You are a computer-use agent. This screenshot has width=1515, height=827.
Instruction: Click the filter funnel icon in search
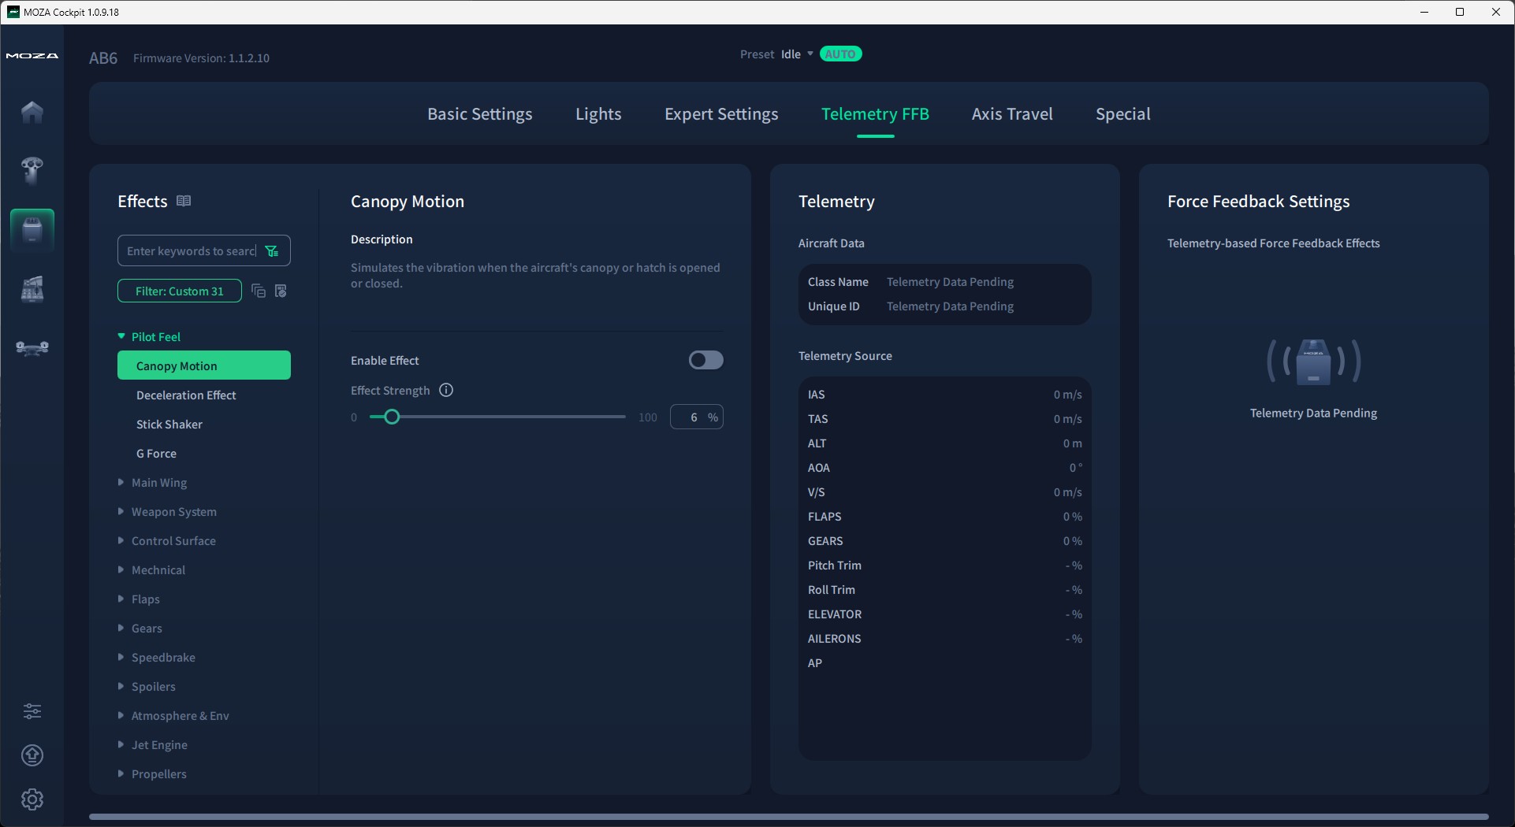272,251
